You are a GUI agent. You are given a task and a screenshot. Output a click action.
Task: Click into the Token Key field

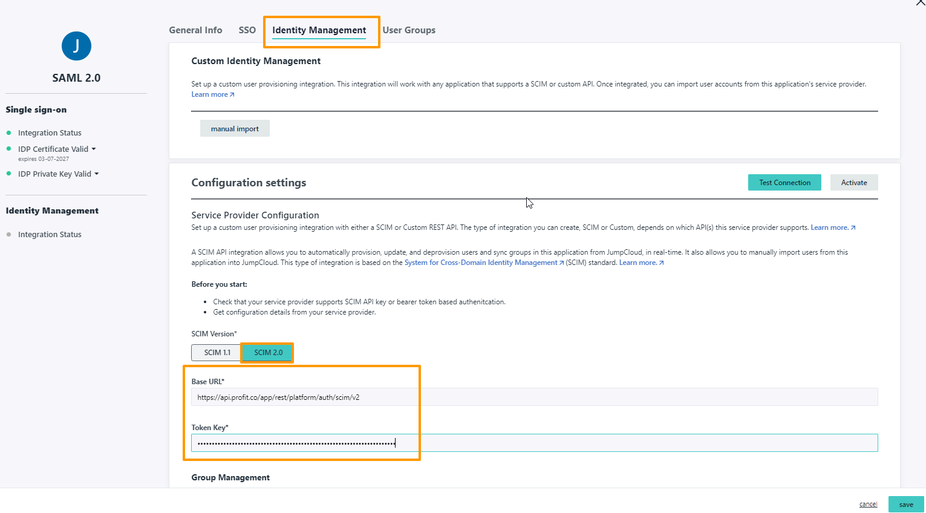click(535, 443)
